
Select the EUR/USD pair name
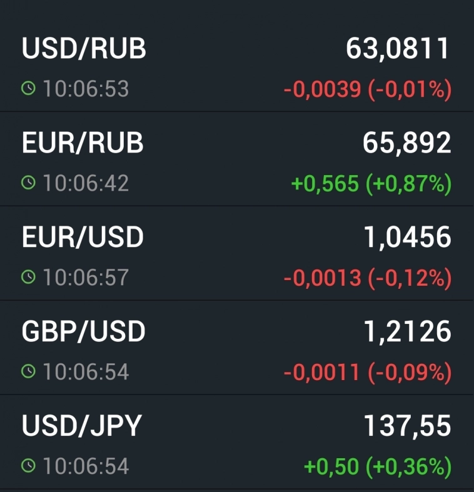(83, 237)
